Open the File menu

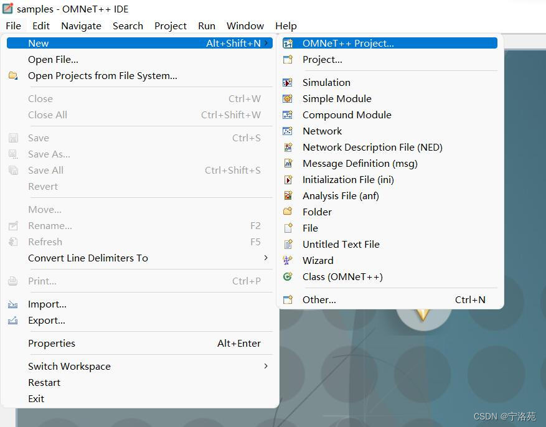click(x=14, y=26)
